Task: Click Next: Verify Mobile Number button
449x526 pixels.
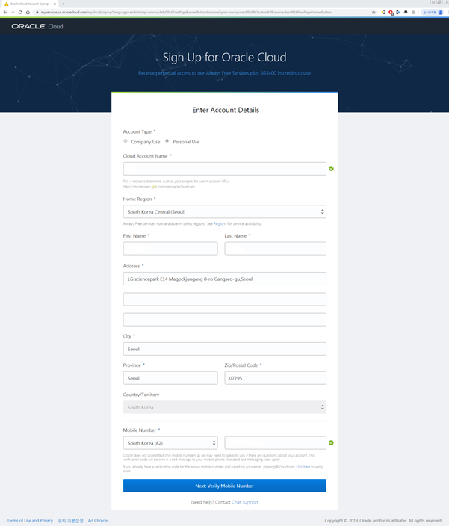Action: click(x=224, y=486)
